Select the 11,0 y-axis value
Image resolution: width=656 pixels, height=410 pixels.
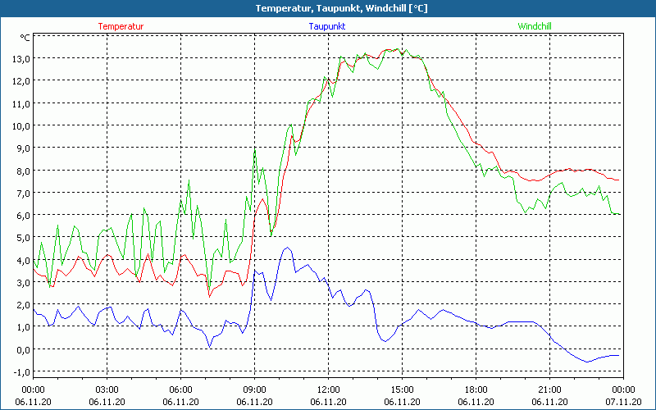click(21, 104)
